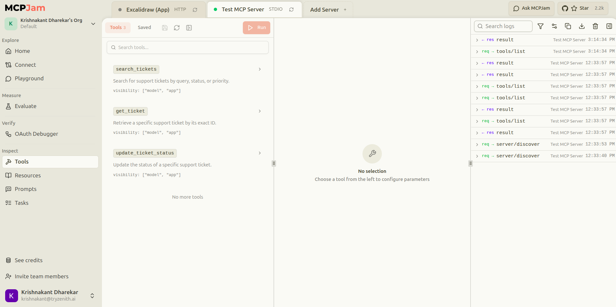Focus the Search logs field

coord(503,26)
